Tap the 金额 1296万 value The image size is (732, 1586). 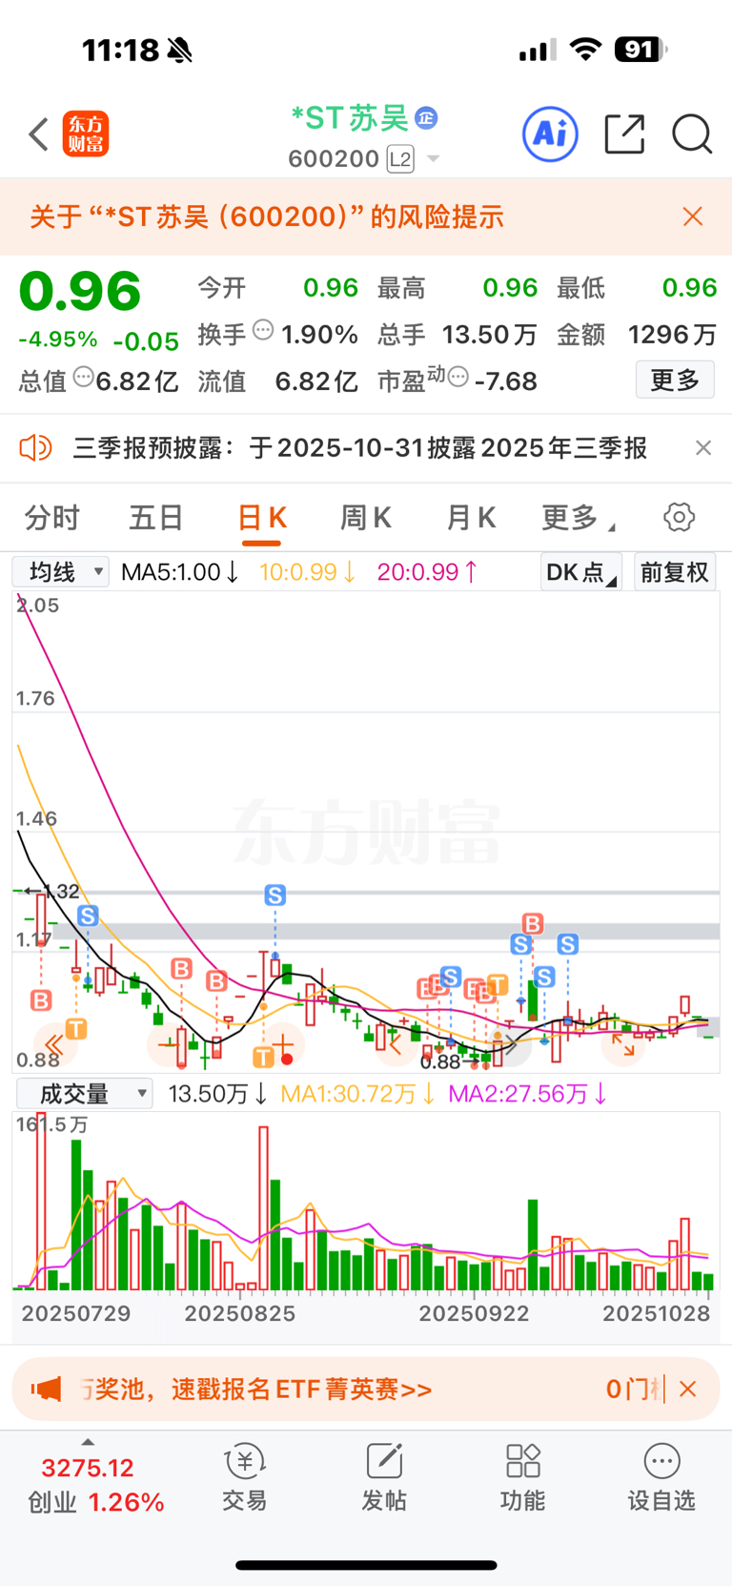point(672,334)
